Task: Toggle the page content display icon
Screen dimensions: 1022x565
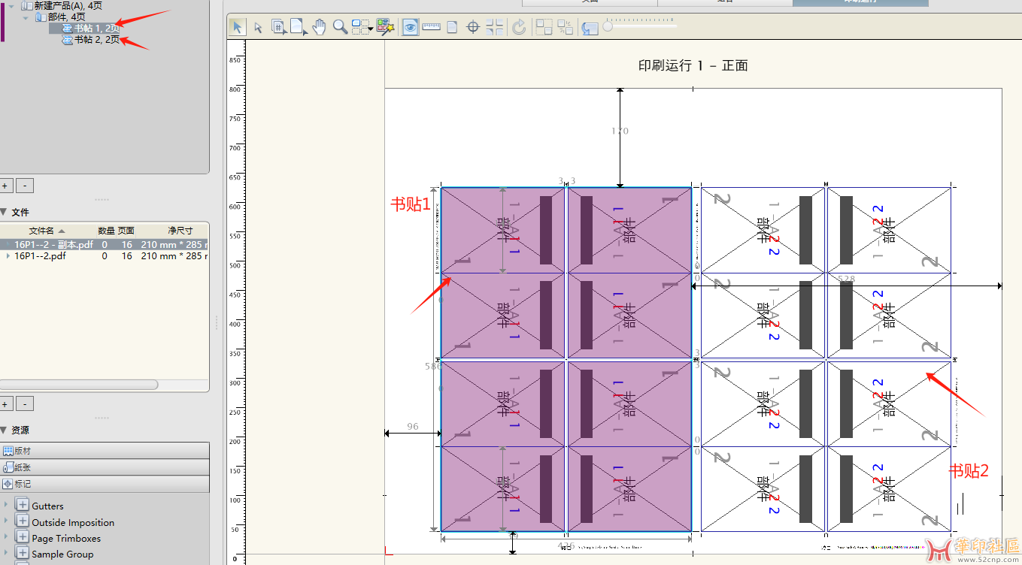Action: [452, 28]
